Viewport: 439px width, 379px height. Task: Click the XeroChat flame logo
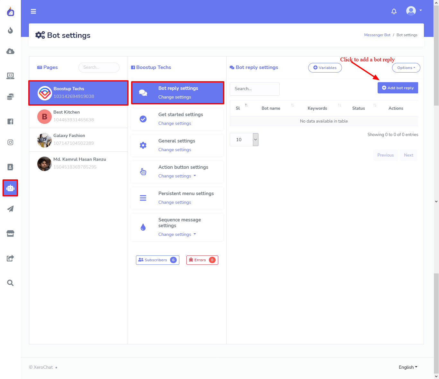11,11
